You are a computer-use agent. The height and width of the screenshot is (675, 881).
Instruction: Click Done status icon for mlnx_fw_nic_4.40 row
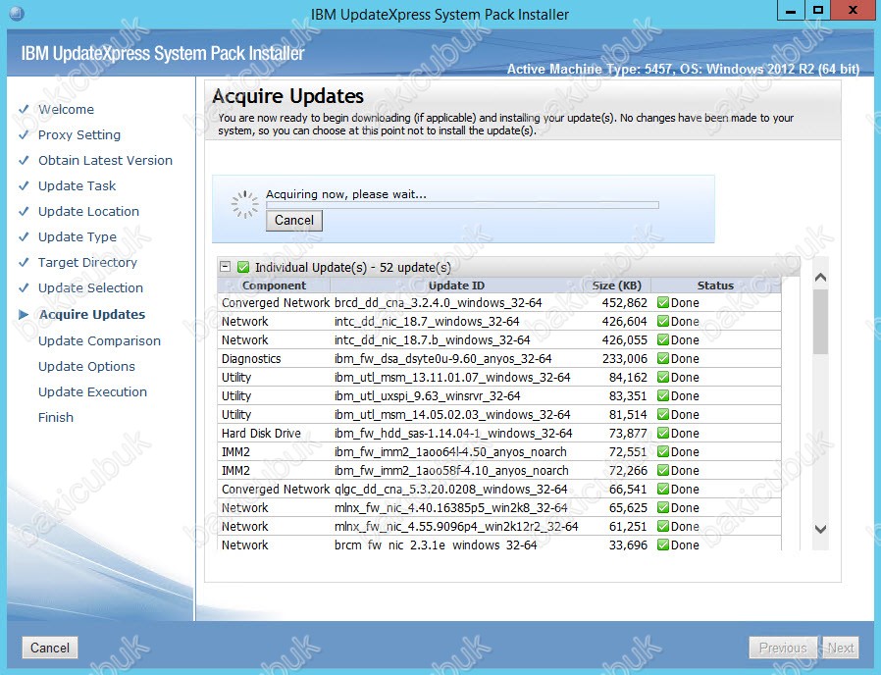point(663,507)
